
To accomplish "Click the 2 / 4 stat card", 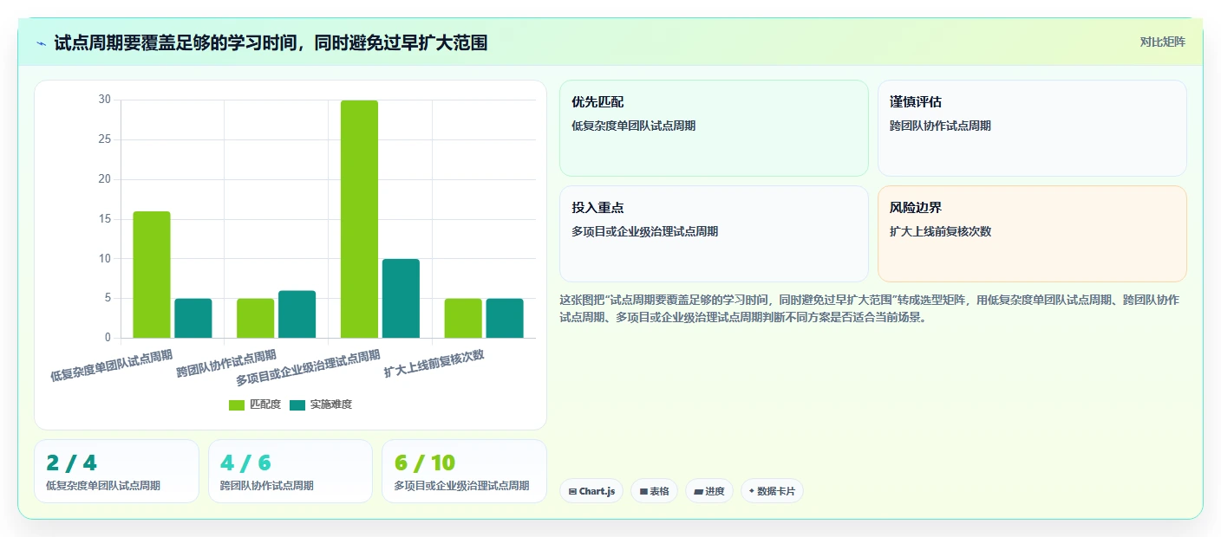I will tap(116, 471).
